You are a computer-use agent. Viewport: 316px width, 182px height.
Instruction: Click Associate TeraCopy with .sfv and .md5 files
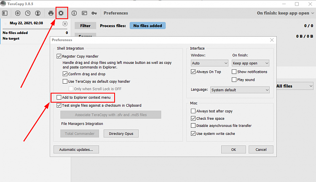click(x=111, y=115)
